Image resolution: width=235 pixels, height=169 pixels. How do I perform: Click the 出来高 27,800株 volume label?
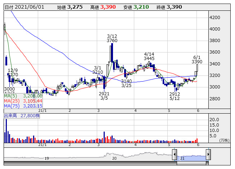click(x=22, y=116)
